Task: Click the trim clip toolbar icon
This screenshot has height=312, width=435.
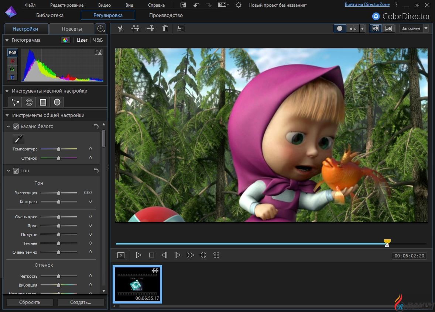Action: click(150, 28)
